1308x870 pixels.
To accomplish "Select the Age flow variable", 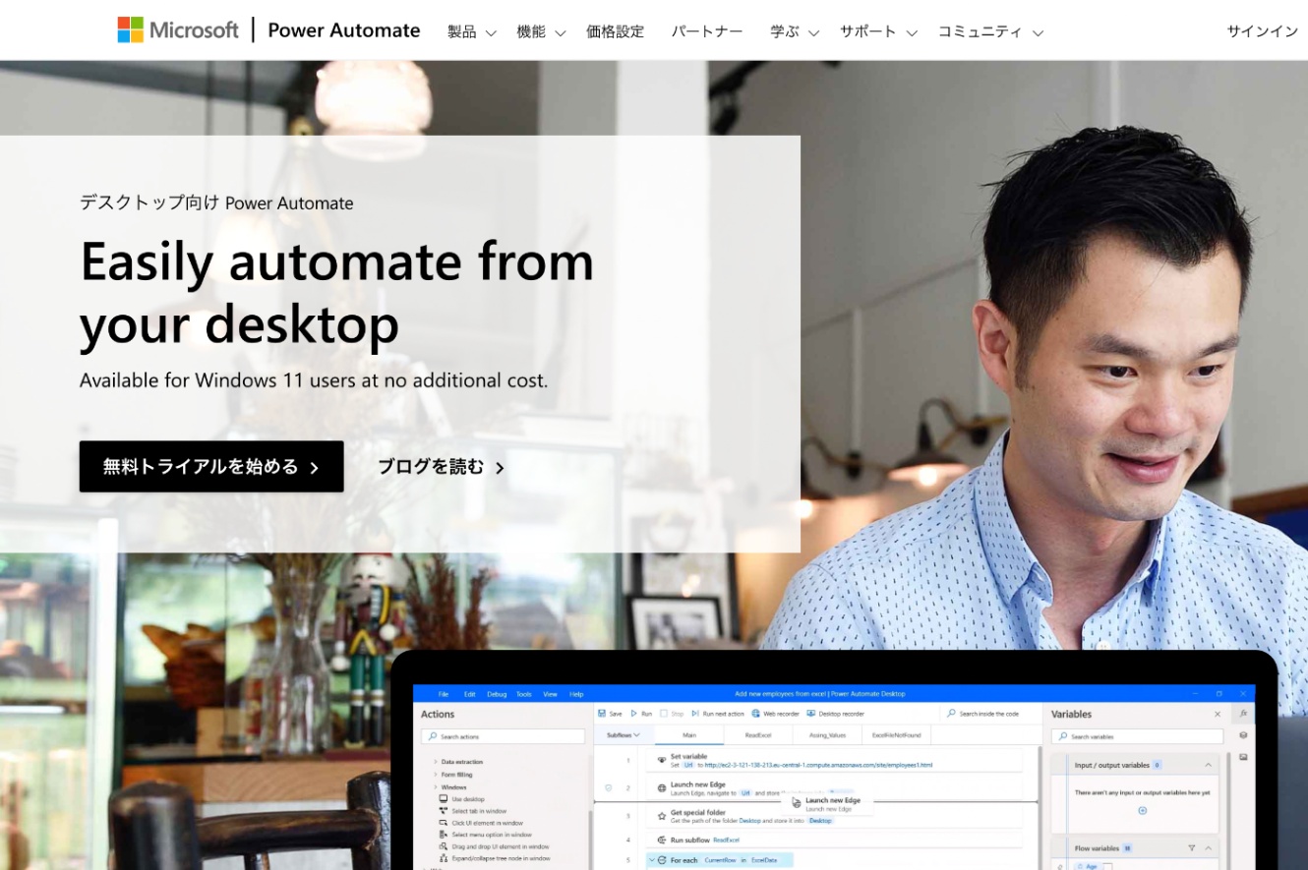I will [x=1089, y=866].
